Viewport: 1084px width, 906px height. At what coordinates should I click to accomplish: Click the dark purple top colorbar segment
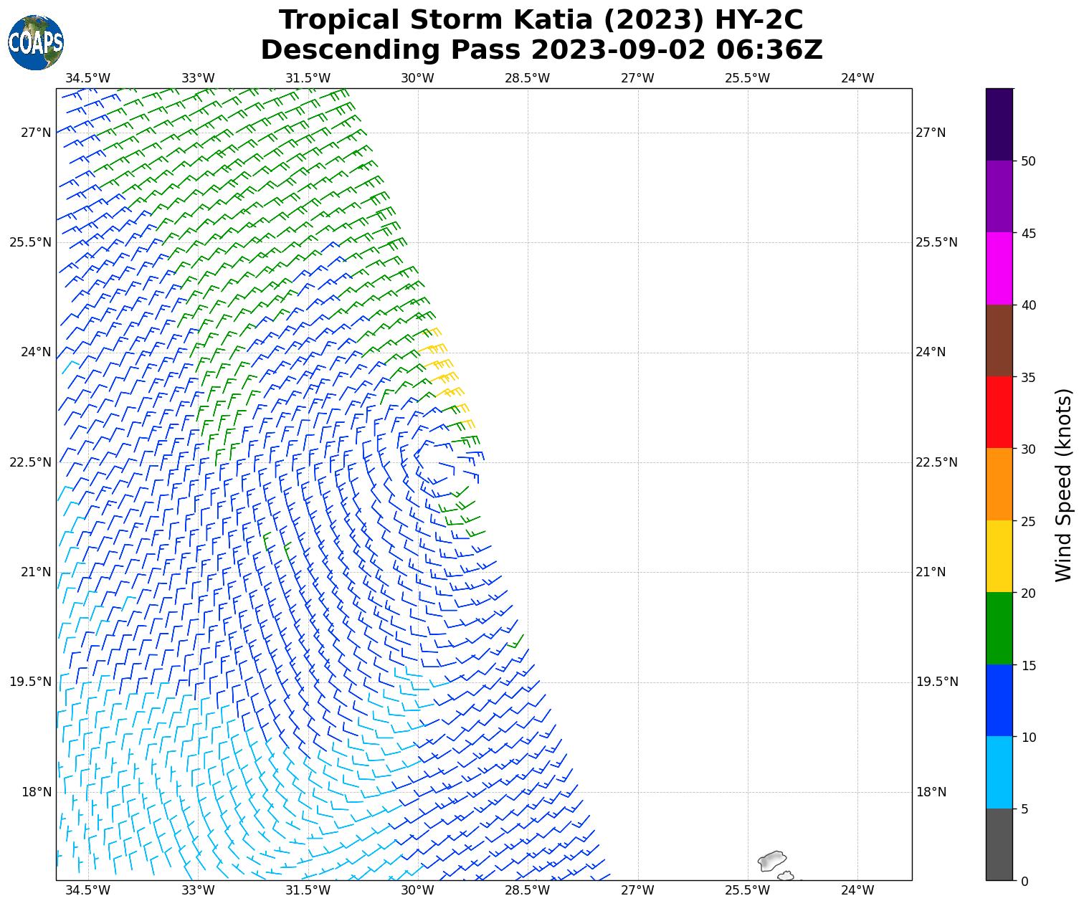tap(999, 124)
